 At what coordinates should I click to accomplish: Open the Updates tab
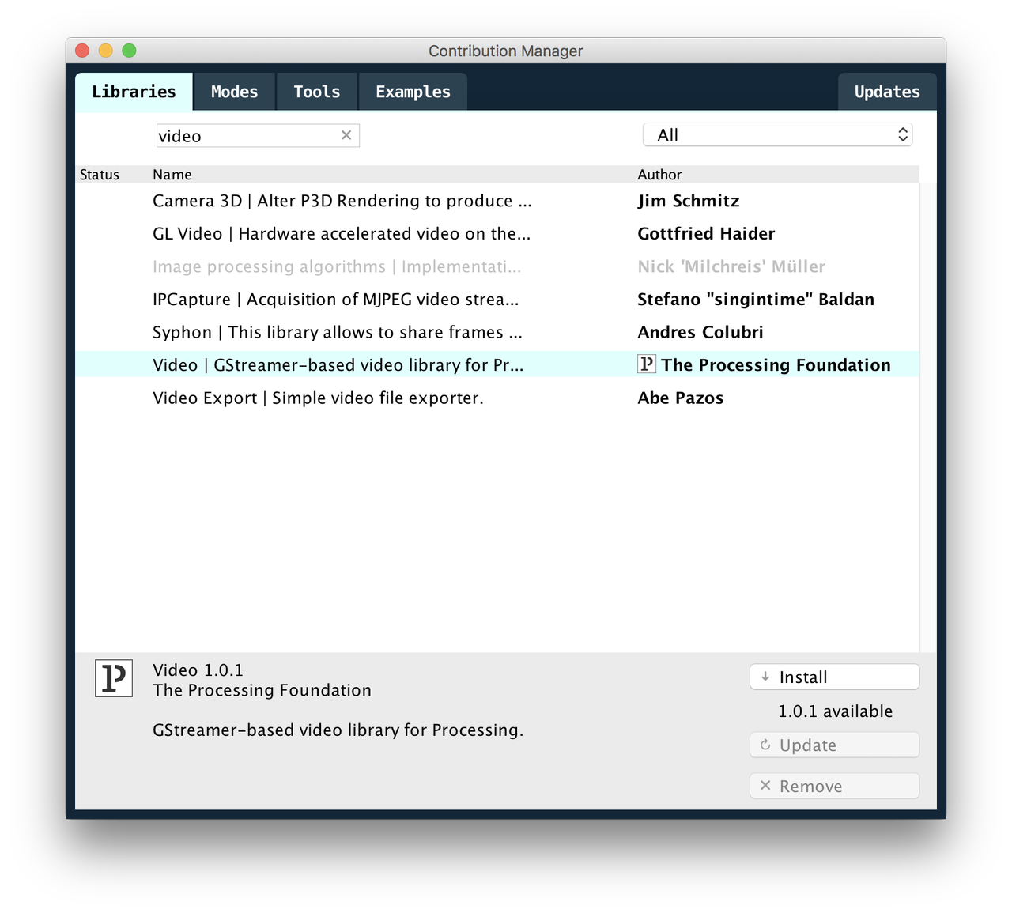886,92
